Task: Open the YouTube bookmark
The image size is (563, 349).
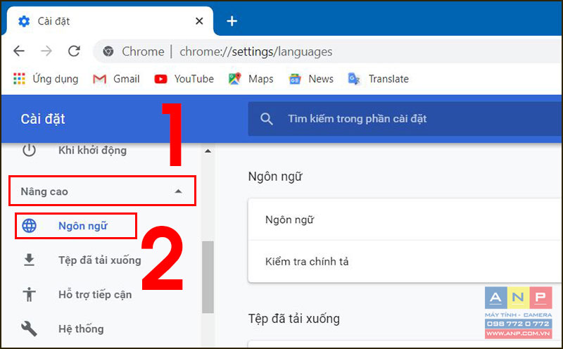Action: pos(184,79)
